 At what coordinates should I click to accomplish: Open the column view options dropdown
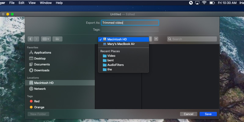coord(46,39)
